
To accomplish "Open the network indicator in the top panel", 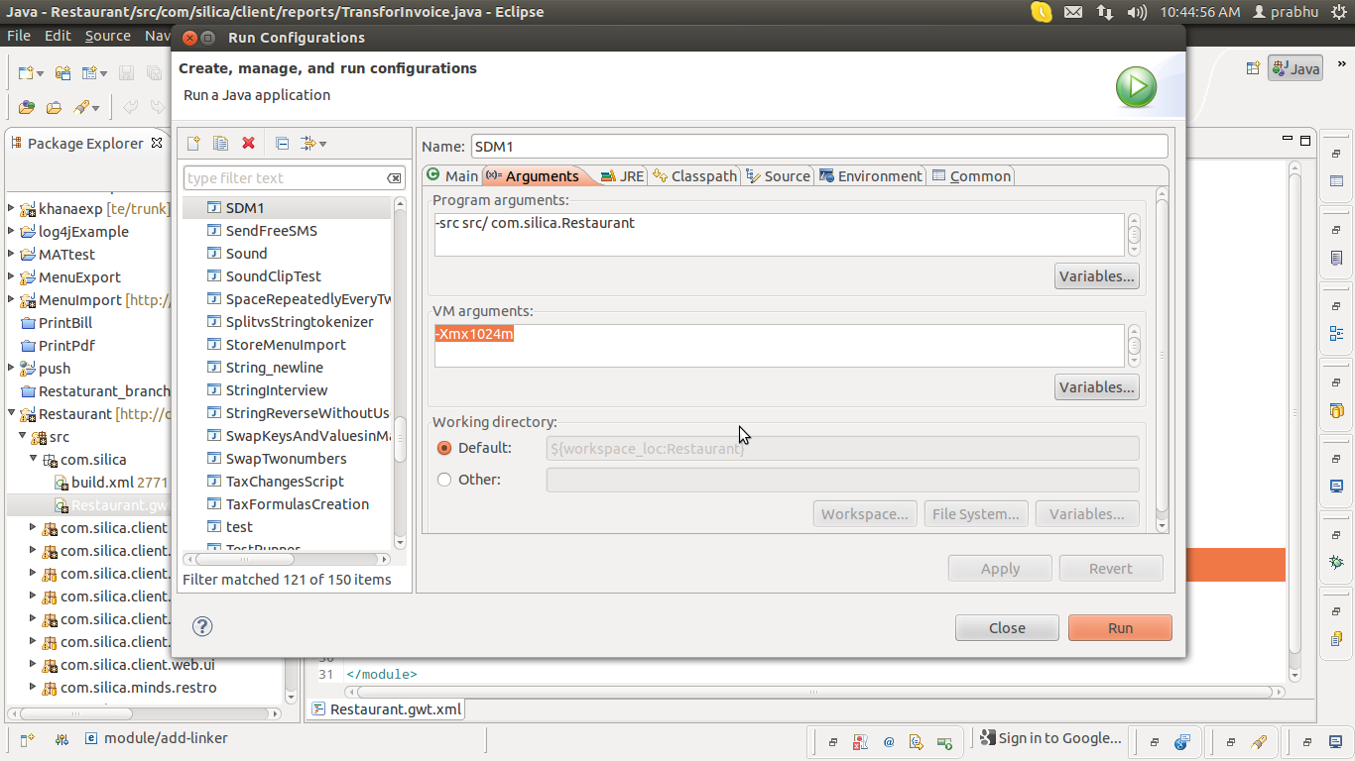I will 1105,12.
